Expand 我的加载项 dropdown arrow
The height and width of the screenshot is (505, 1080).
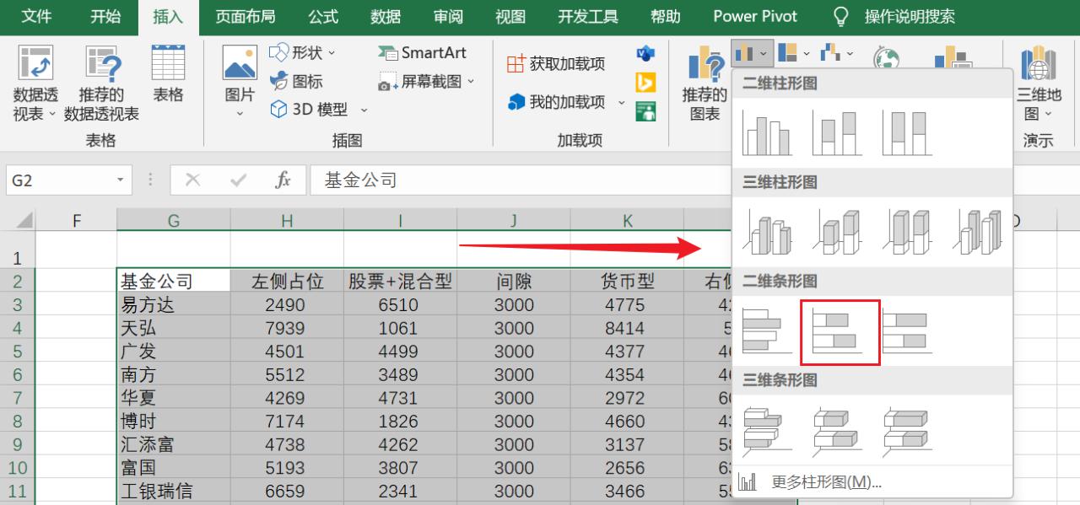[621, 102]
